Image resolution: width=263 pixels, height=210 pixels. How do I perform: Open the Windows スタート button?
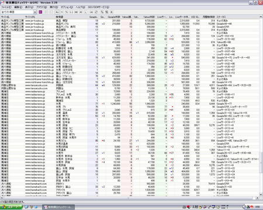click(11, 207)
